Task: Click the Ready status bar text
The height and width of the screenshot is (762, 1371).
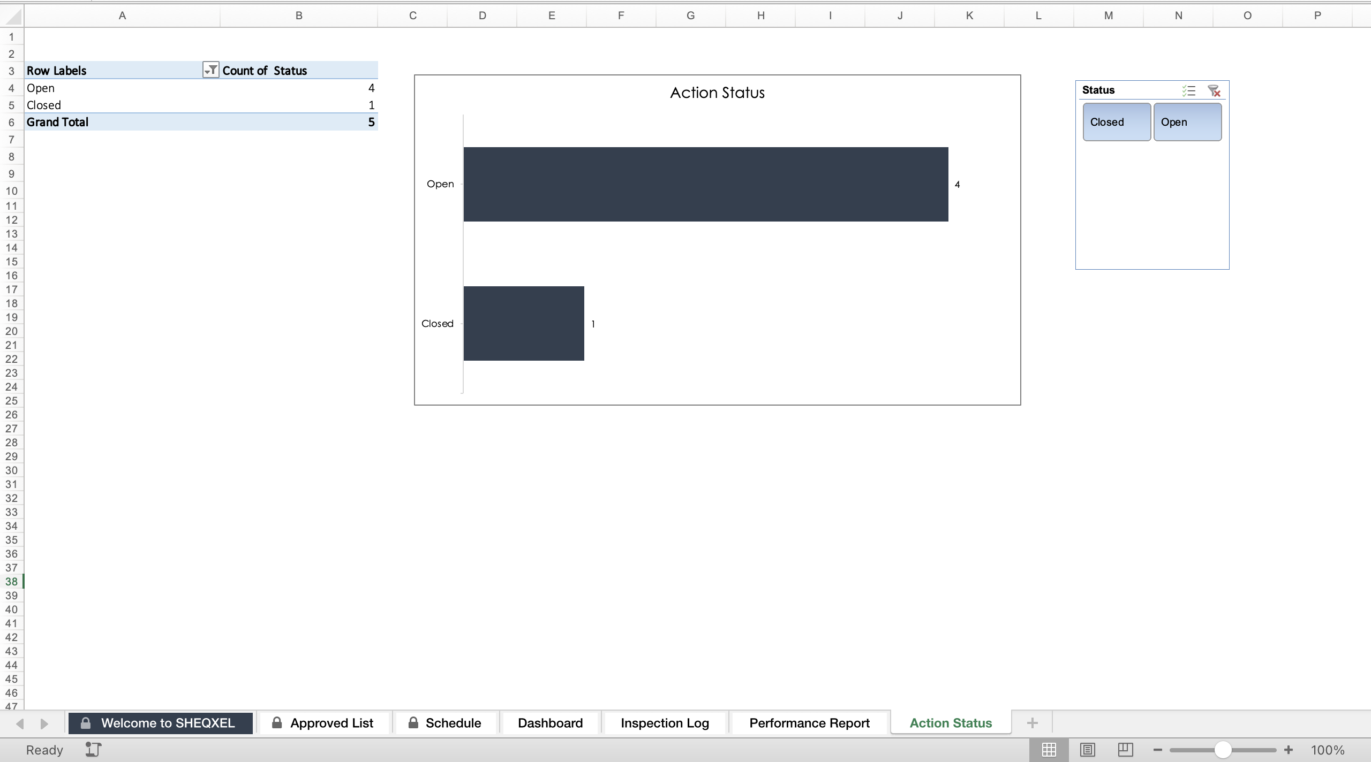Action: pos(44,750)
